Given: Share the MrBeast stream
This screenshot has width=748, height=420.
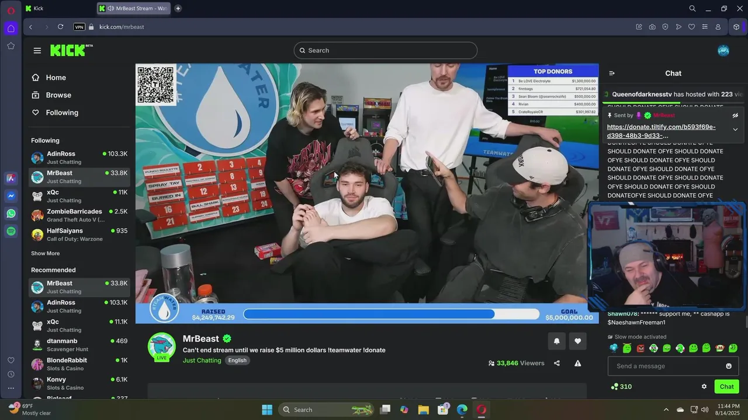Looking at the screenshot, I should point(557,363).
